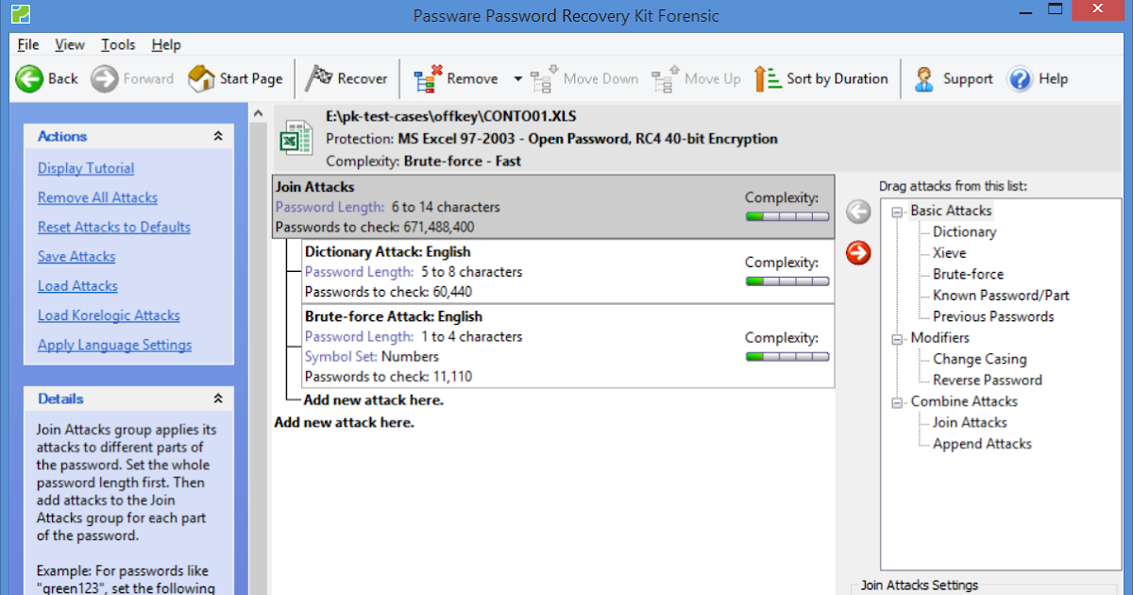Click the Brute-force Attack complexity bar
Image resolution: width=1133 pixels, height=595 pixels.
787,356
